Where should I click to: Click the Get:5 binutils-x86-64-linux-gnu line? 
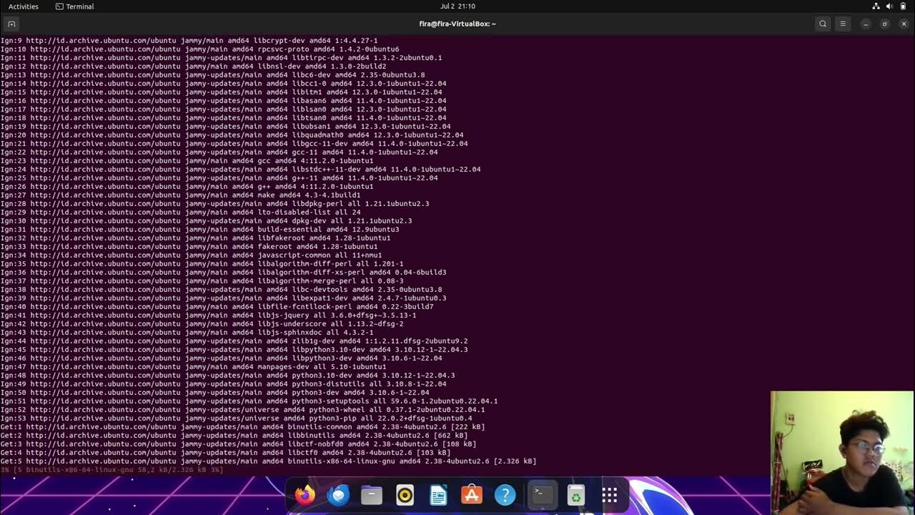[x=268, y=461]
